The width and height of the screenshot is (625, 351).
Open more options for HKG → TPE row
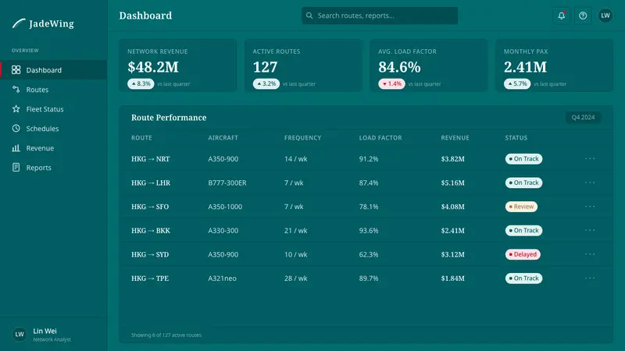[x=590, y=278]
